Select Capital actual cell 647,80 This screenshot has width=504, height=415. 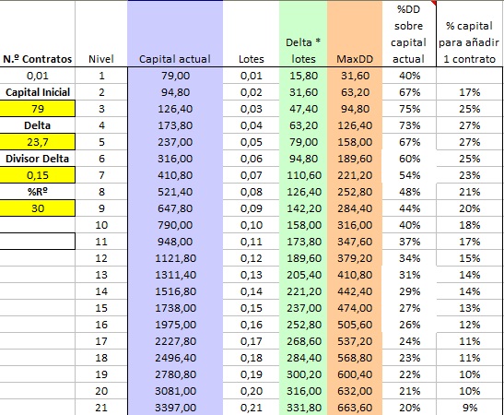point(175,208)
